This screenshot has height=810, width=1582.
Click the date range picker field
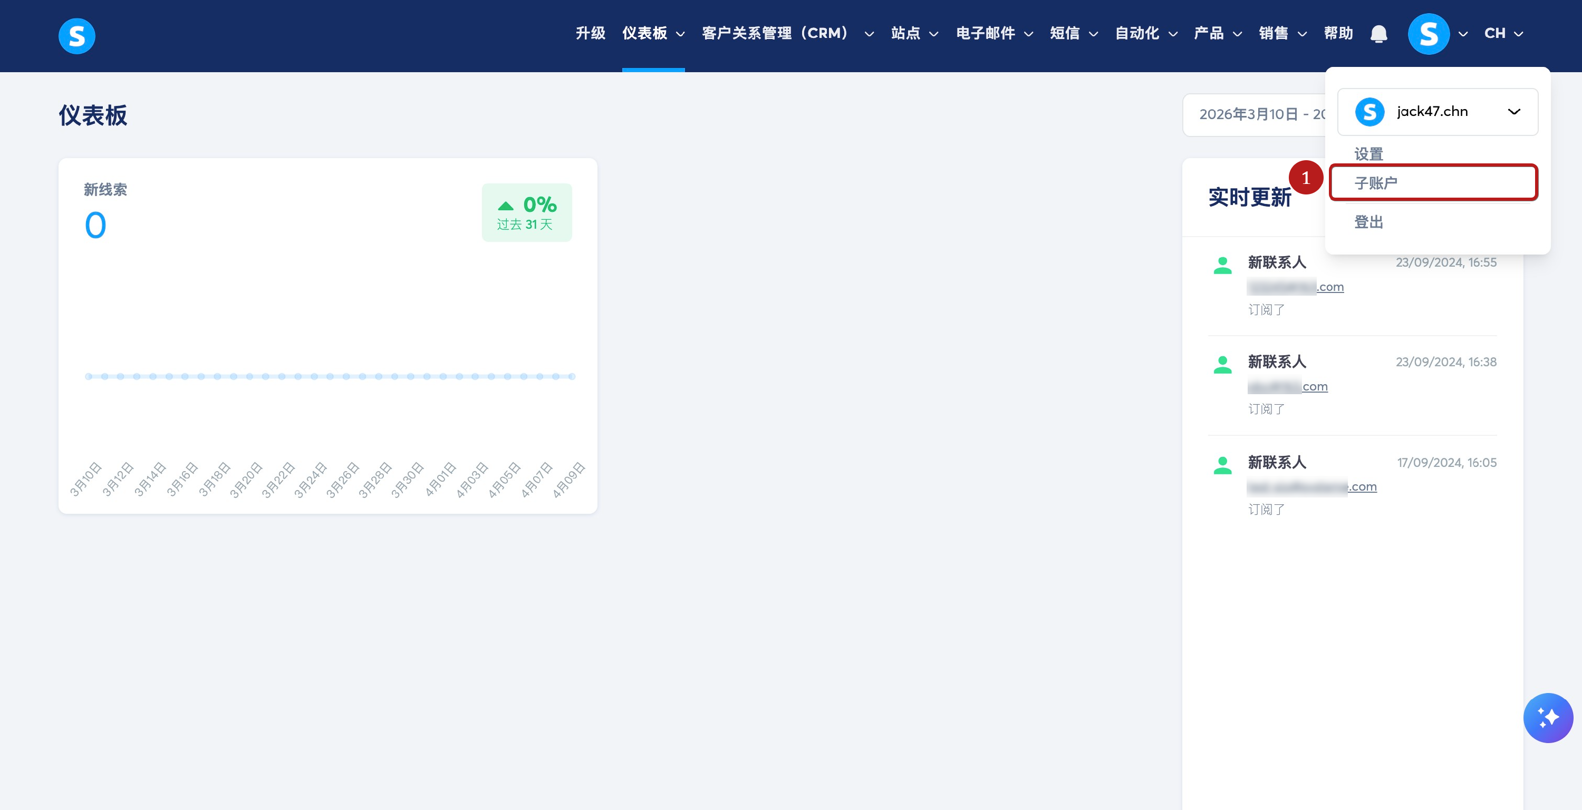(x=1253, y=115)
